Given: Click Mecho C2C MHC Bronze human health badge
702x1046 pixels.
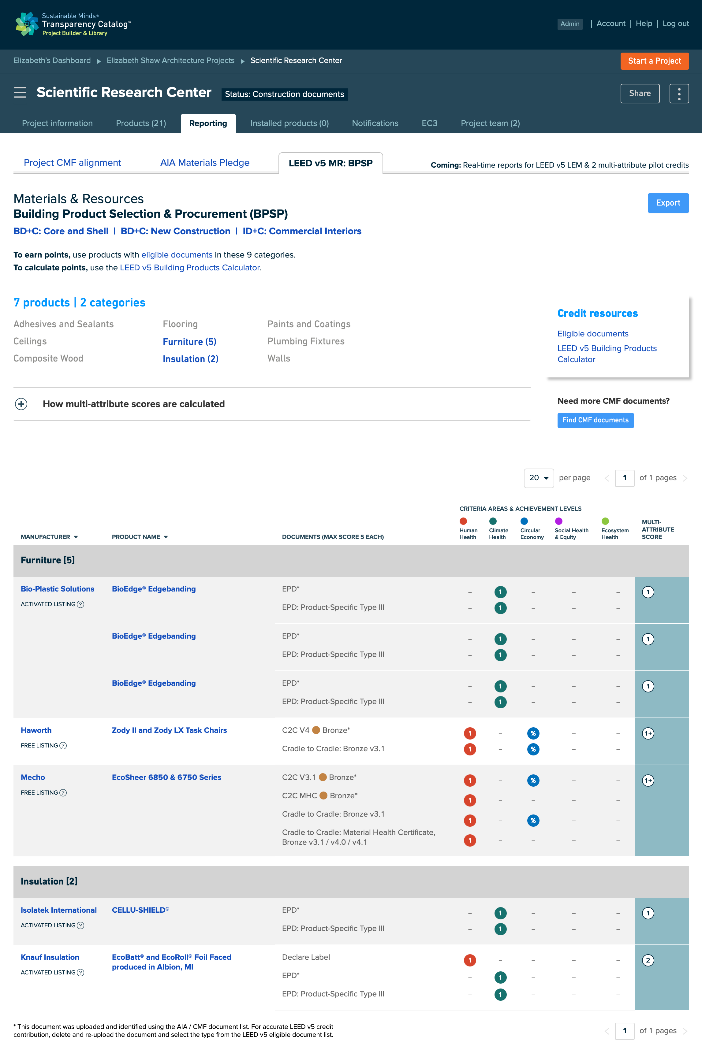Looking at the screenshot, I should click(x=470, y=800).
